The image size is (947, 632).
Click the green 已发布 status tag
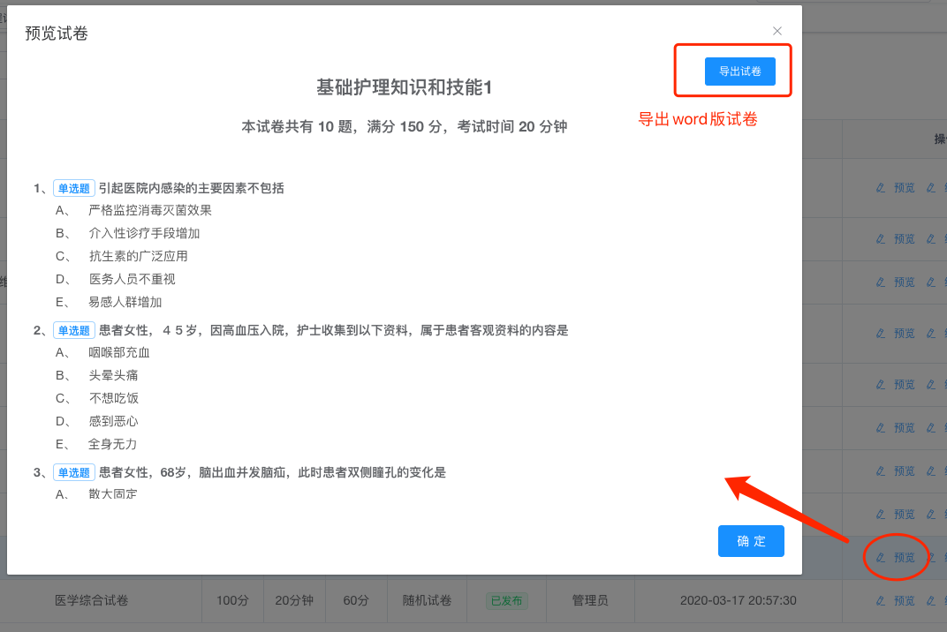tap(506, 601)
